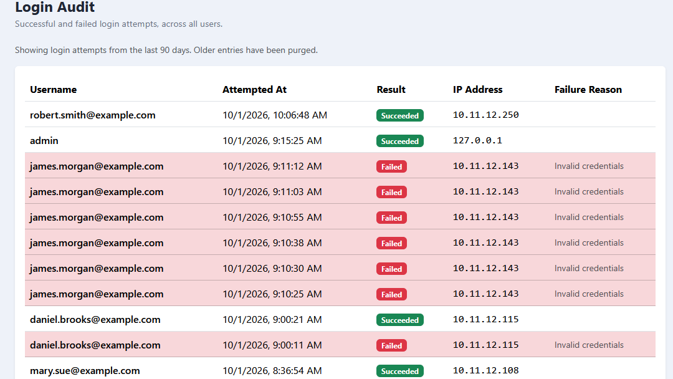Click Succeeded badge in admin row
Viewport: 673px width, 379px height.
(x=400, y=142)
